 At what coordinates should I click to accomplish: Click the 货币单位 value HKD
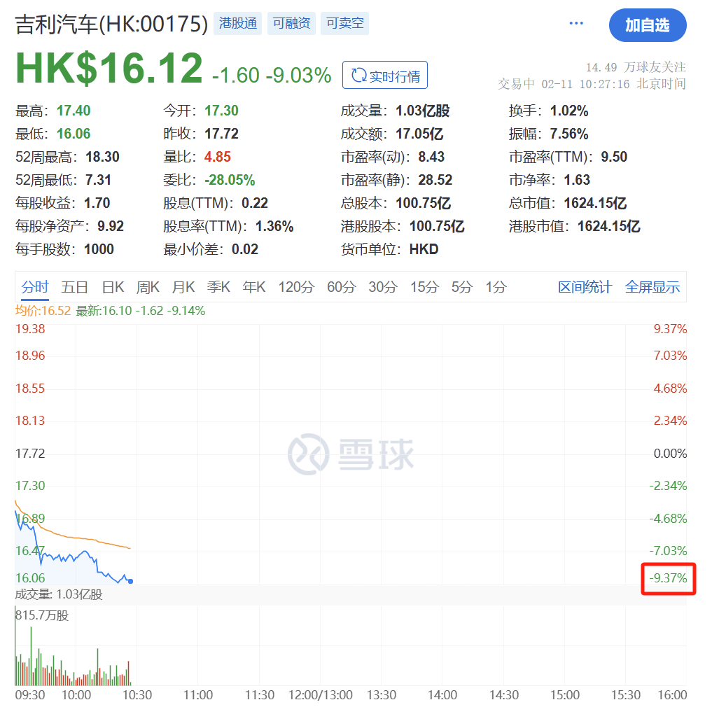click(424, 249)
